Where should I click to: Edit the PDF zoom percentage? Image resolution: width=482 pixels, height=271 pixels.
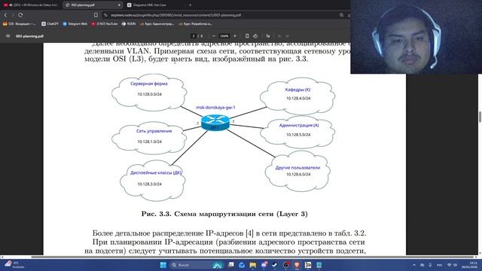tap(224, 36)
